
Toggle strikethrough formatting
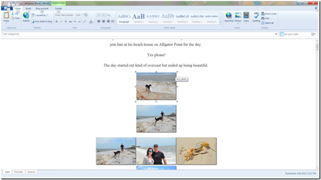coord(70,21)
